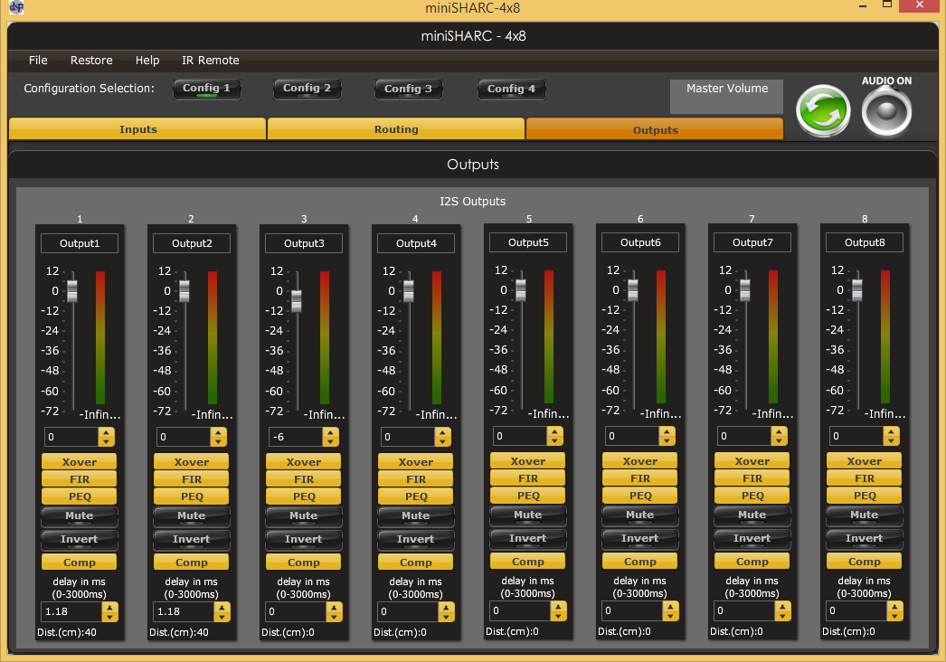Select Config 1 preset

tap(207, 89)
